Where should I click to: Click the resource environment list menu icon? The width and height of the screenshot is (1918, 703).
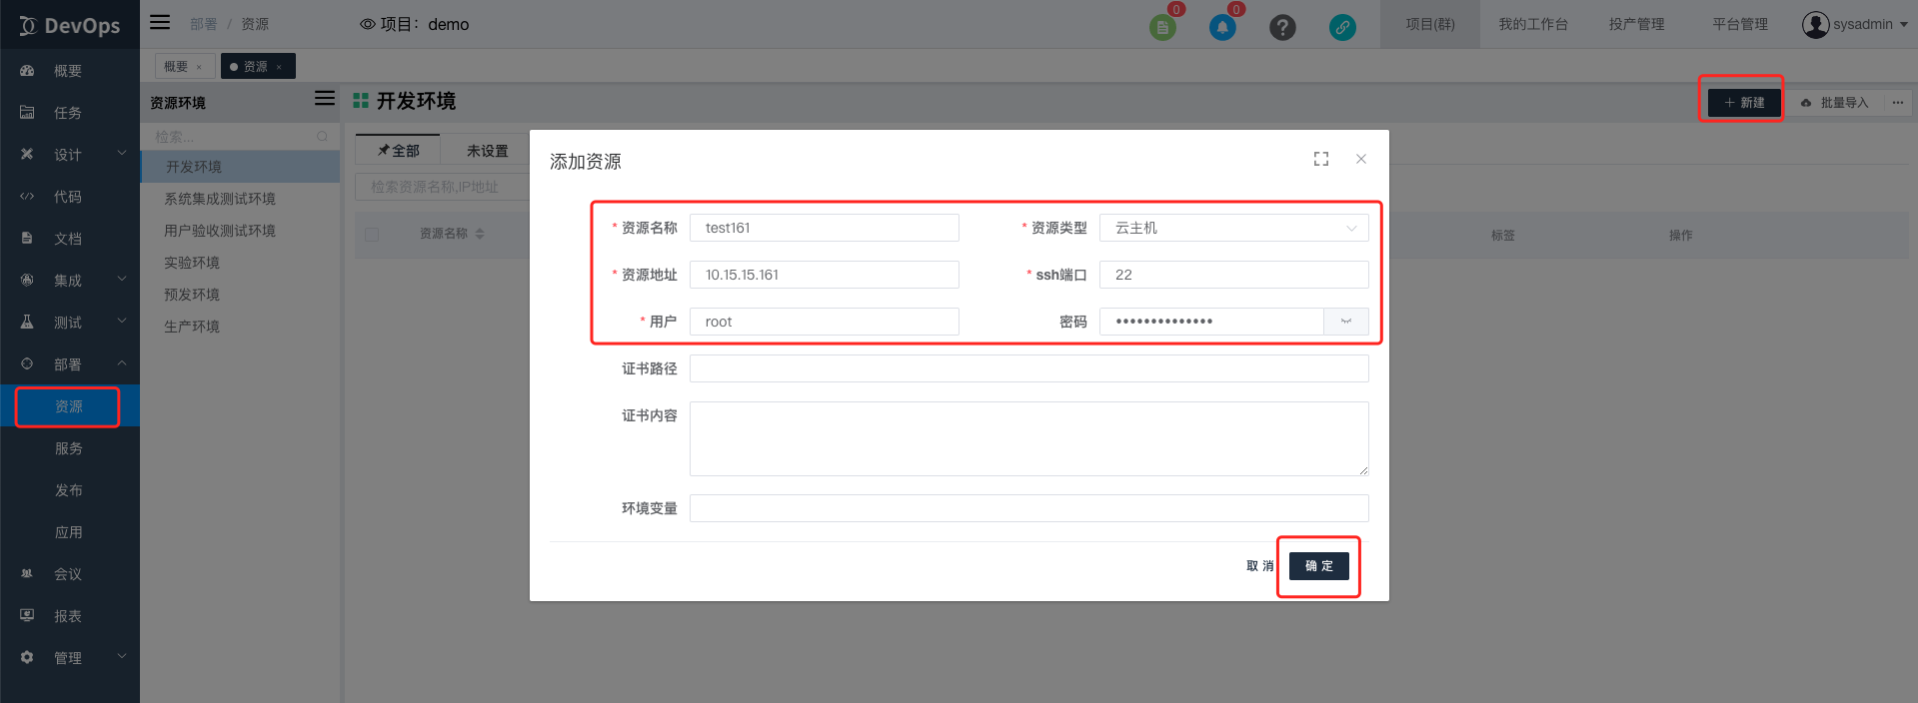[x=325, y=98]
